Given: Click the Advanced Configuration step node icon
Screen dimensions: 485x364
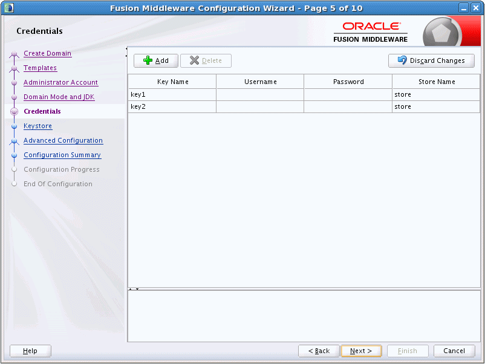Looking at the screenshot, I should pos(14,141).
